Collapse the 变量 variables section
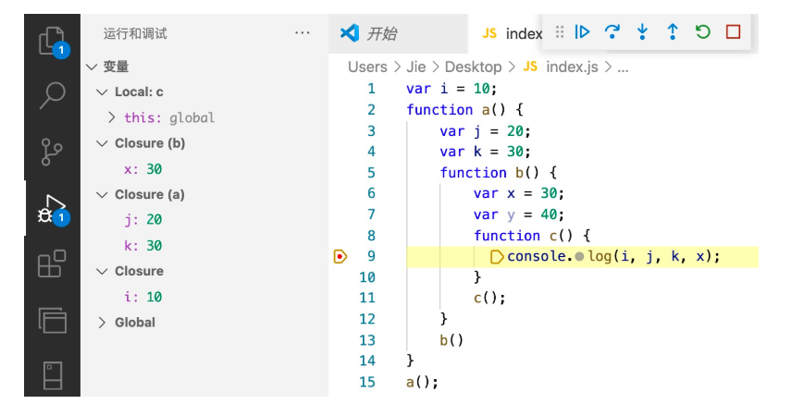The height and width of the screenshot is (404, 804). 93,67
